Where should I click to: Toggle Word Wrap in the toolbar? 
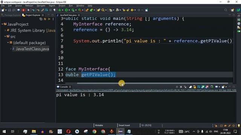46,10
